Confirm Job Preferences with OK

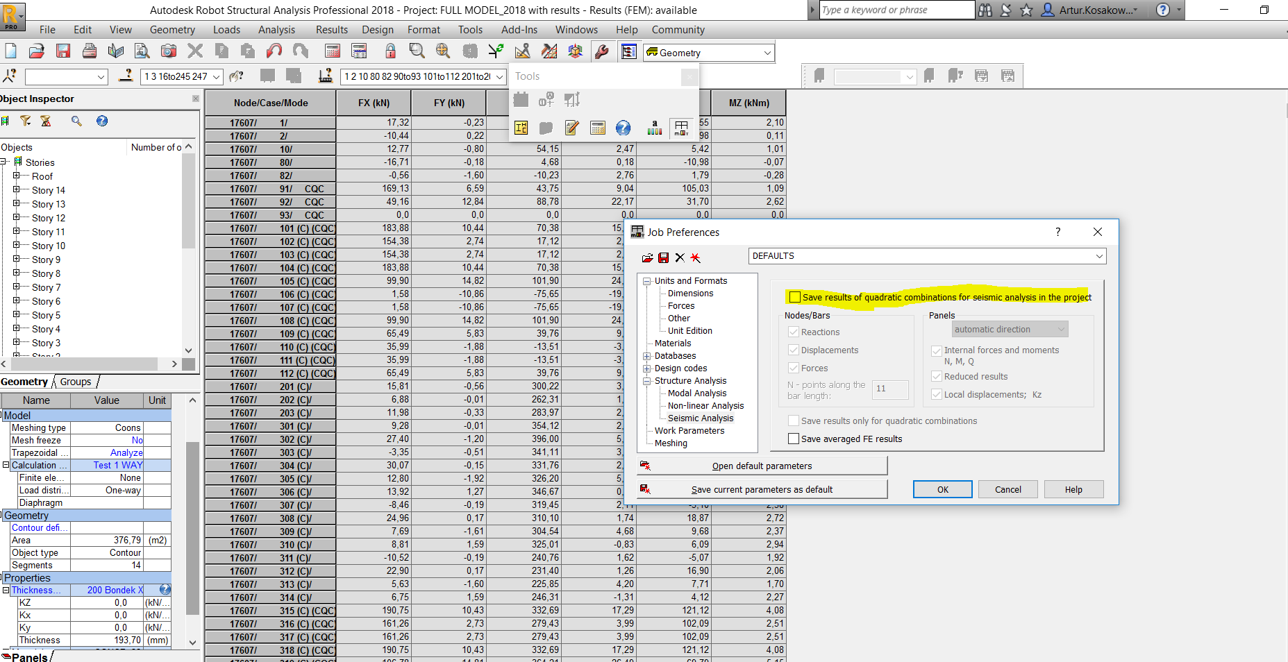[x=942, y=489]
